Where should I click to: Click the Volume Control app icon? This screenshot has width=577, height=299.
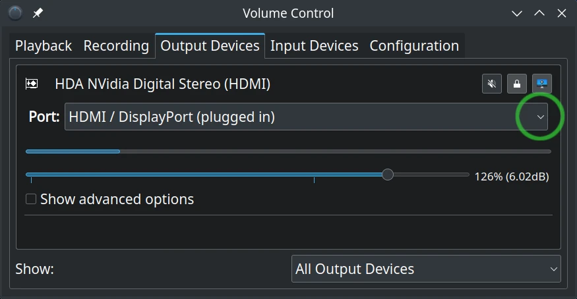coord(15,13)
